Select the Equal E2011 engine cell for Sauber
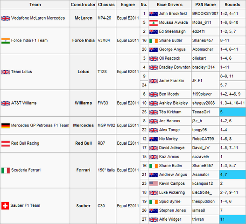This screenshot has width=246, height=224. click(x=128, y=206)
